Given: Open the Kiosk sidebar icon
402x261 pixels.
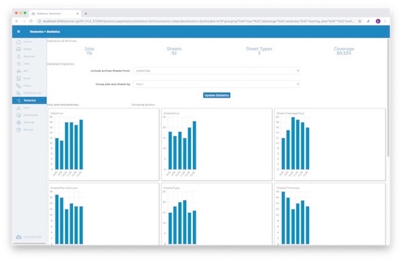Looking at the screenshot, I should point(19,78).
